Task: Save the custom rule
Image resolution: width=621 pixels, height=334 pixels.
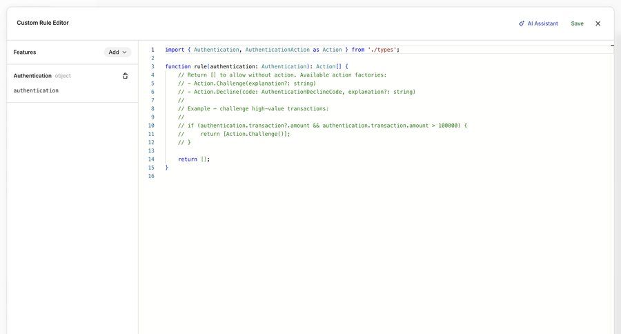Action: (x=577, y=23)
